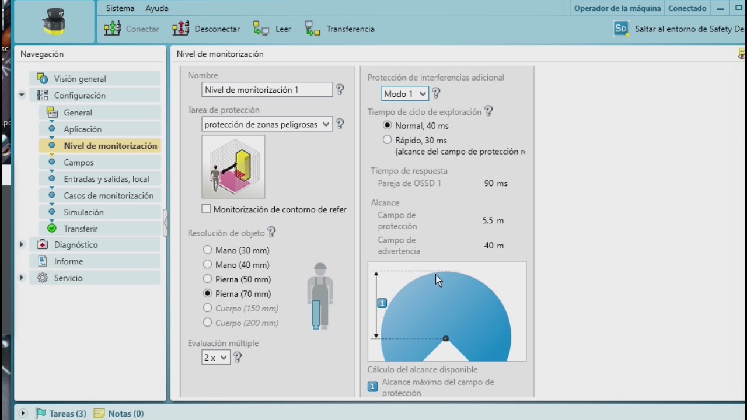Click the Conectar toolbar icon
Image resolution: width=747 pixels, height=420 pixels.
coord(112,29)
